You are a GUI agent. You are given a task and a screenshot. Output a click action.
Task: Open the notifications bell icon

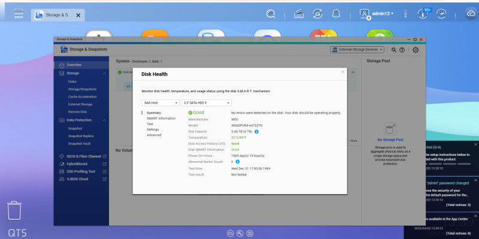click(x=336, y=14)
